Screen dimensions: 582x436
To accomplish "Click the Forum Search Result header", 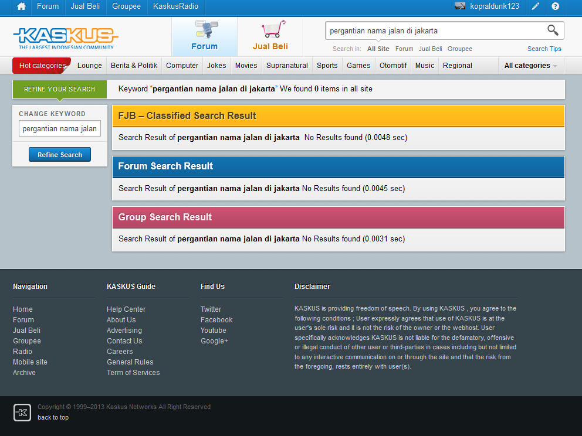I will 338,166.
